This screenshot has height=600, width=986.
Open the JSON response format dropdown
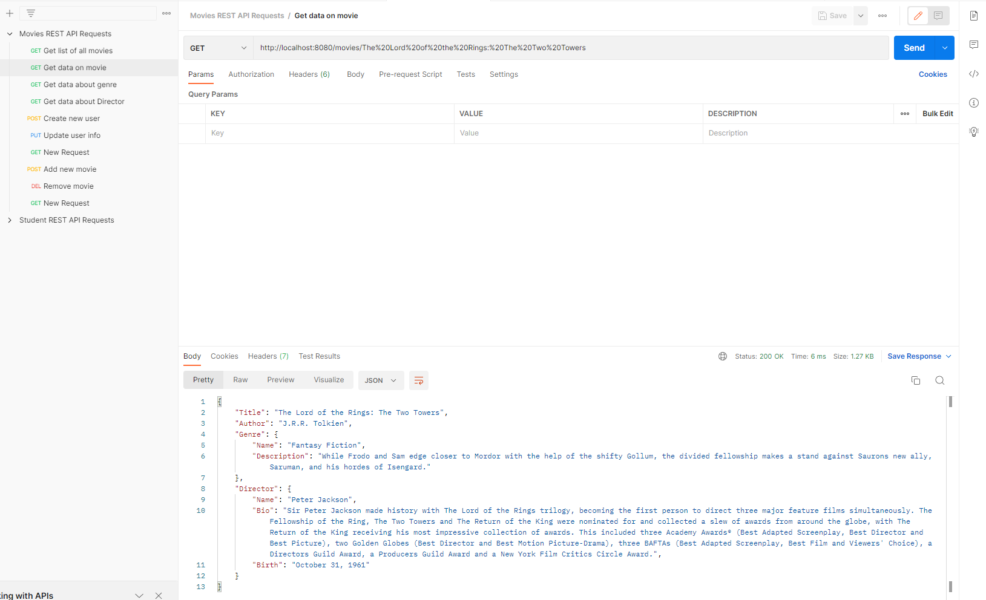(381, 380)
